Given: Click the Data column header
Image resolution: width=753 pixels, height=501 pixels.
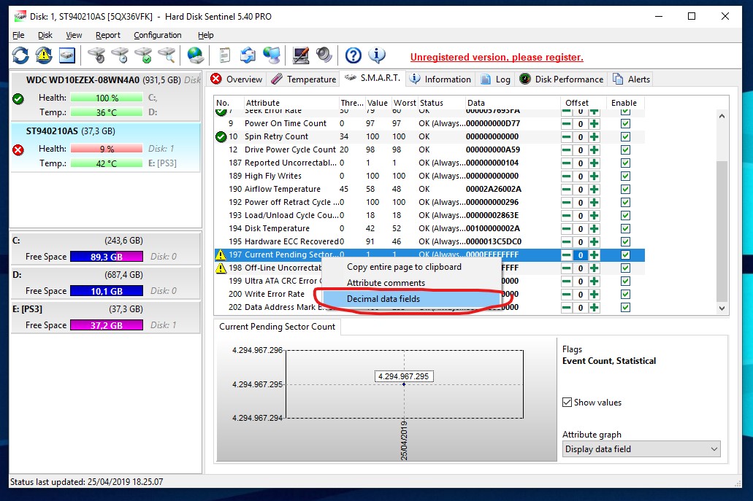Looking at the screenshot, I should [x=513, y=103].
